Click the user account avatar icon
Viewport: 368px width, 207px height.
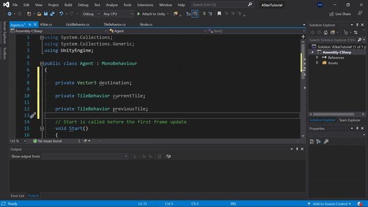(x=320, y=5)
